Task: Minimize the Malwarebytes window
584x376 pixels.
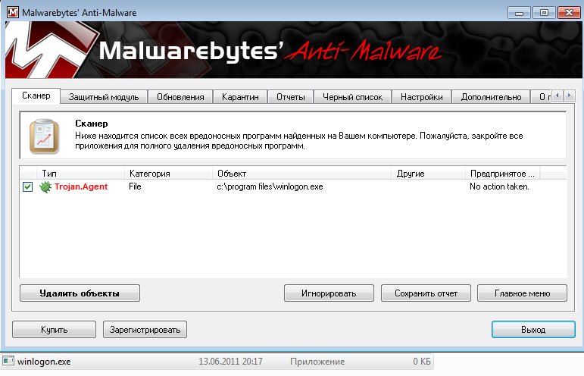Action: coord(519,13)
